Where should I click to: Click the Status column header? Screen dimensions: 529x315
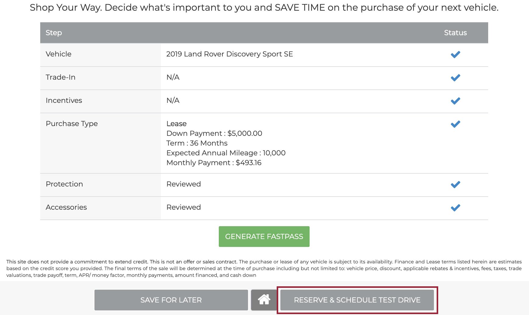pyautogui.click(x=455, y=33)
